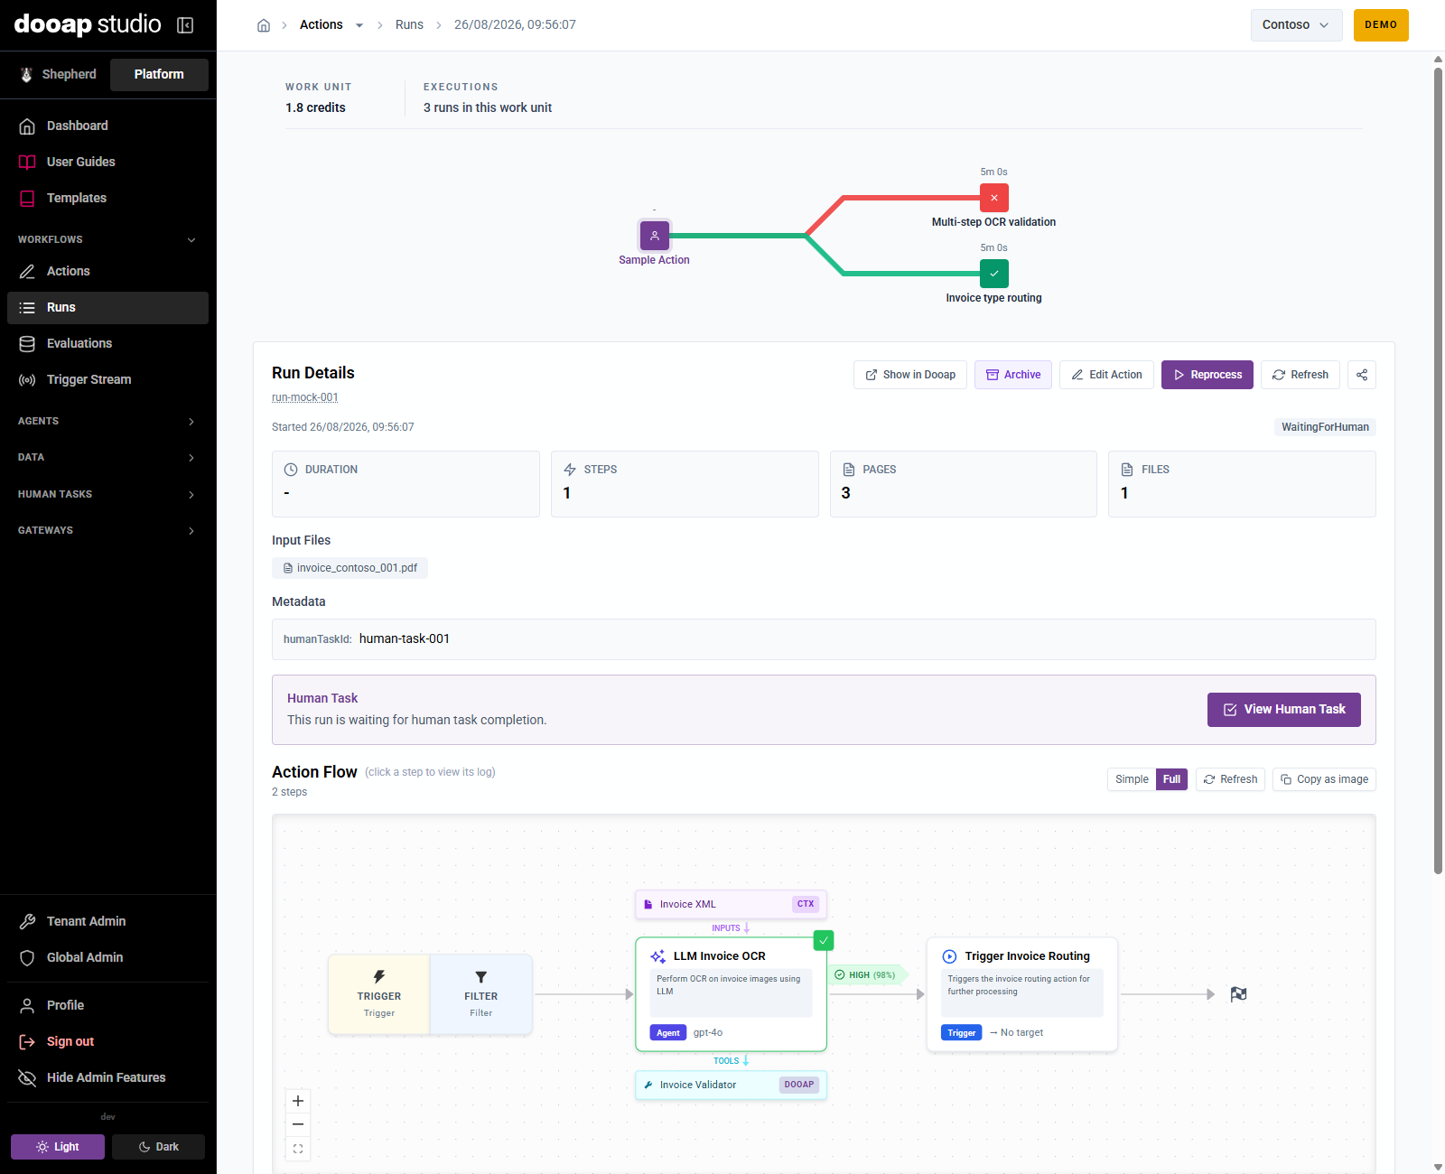The height and width of the screenshot is (1174, 1445).
Task: Click the home breadcrumb icon
Action: tap(264, 25)
